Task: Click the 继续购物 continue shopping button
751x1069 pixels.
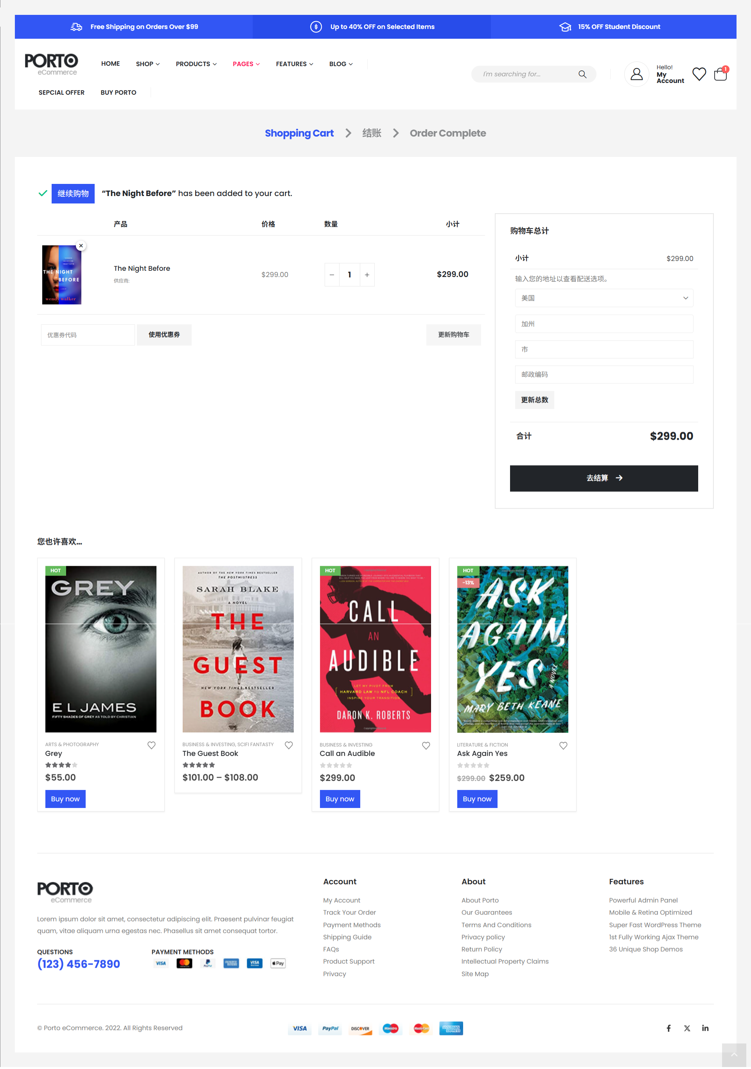Action: pyautogui.click(x=73, y=193)
